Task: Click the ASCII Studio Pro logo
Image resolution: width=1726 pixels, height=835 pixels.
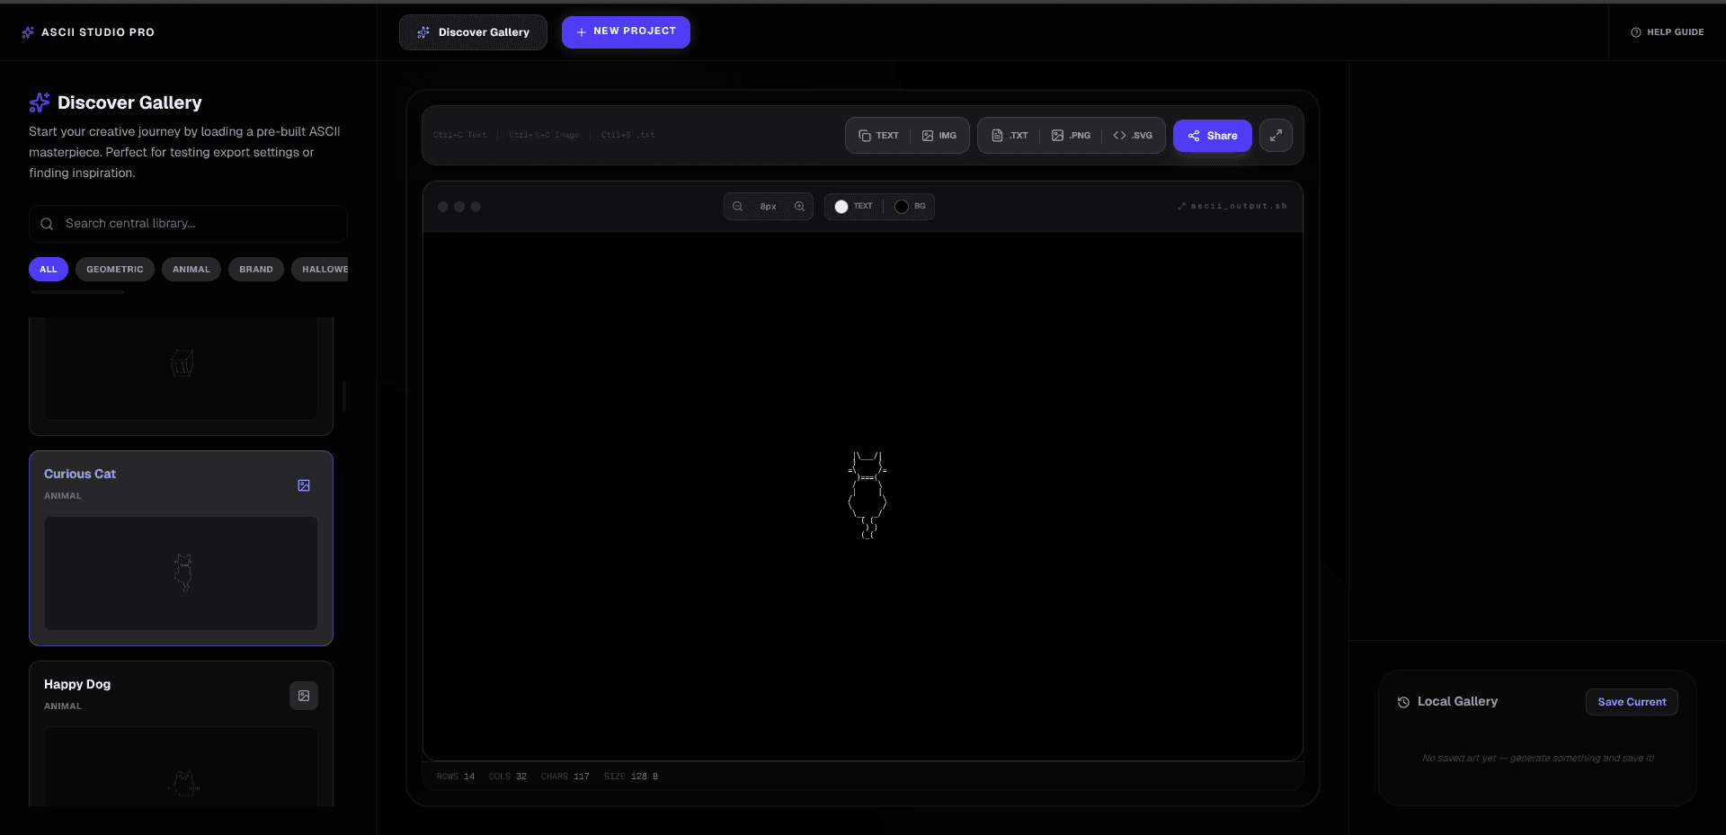Action: pyautogui.click(x=88, y=32)
